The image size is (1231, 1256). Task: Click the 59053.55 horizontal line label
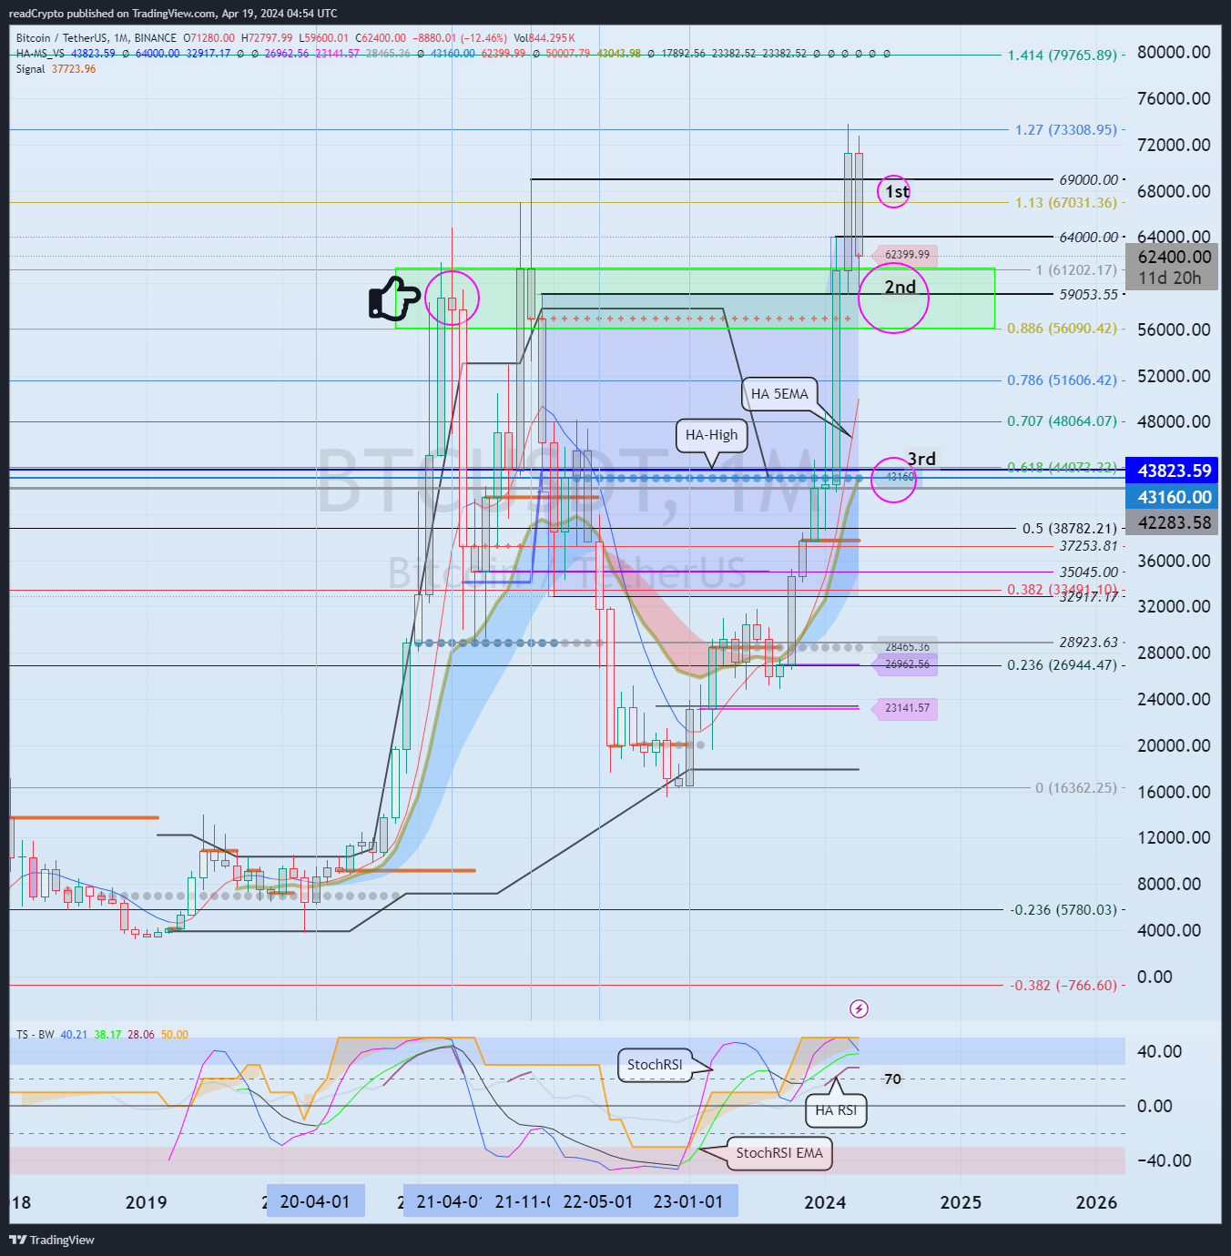(x=1088, y=295)
